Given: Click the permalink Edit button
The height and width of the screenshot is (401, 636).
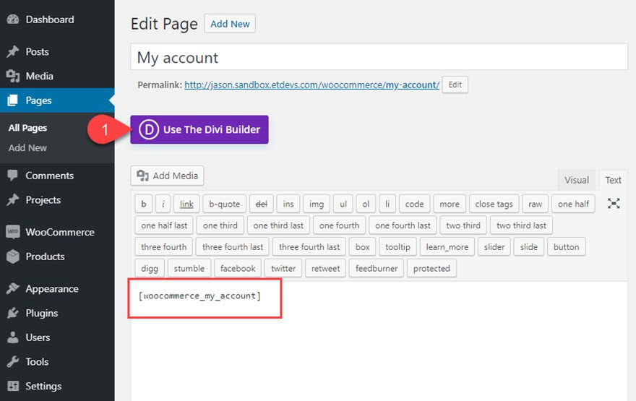Looking at the screenshot, I should coord(455,85).
